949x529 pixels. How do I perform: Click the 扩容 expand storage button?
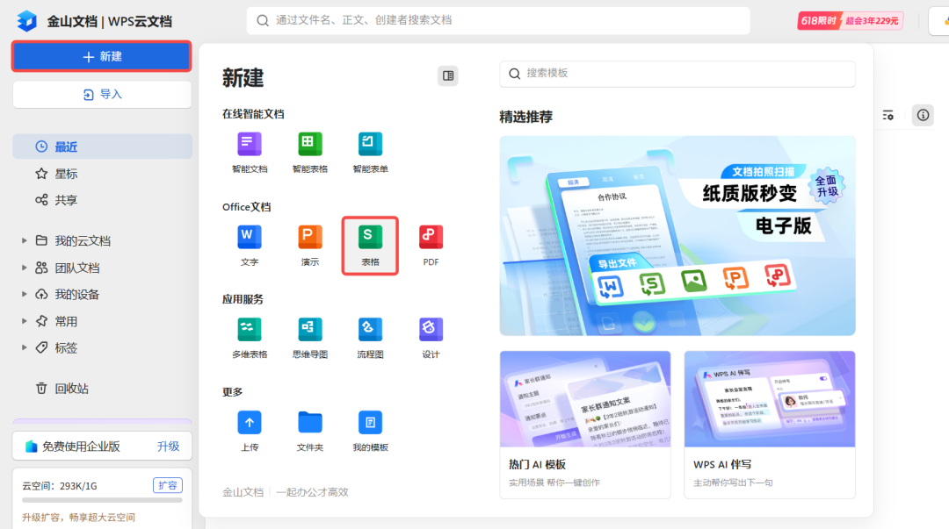tap(167, 485)
